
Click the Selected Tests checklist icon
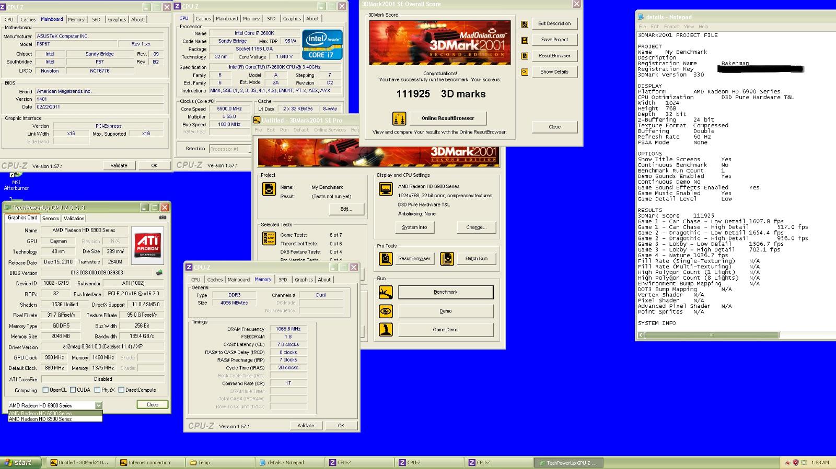point(269,238)
